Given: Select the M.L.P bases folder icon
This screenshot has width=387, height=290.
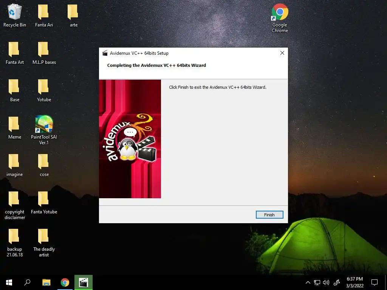Looking at the screenshot, I should [44, 53].
